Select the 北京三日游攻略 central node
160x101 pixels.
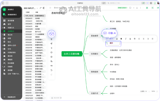pyautogui.click(x=72, y=54)
